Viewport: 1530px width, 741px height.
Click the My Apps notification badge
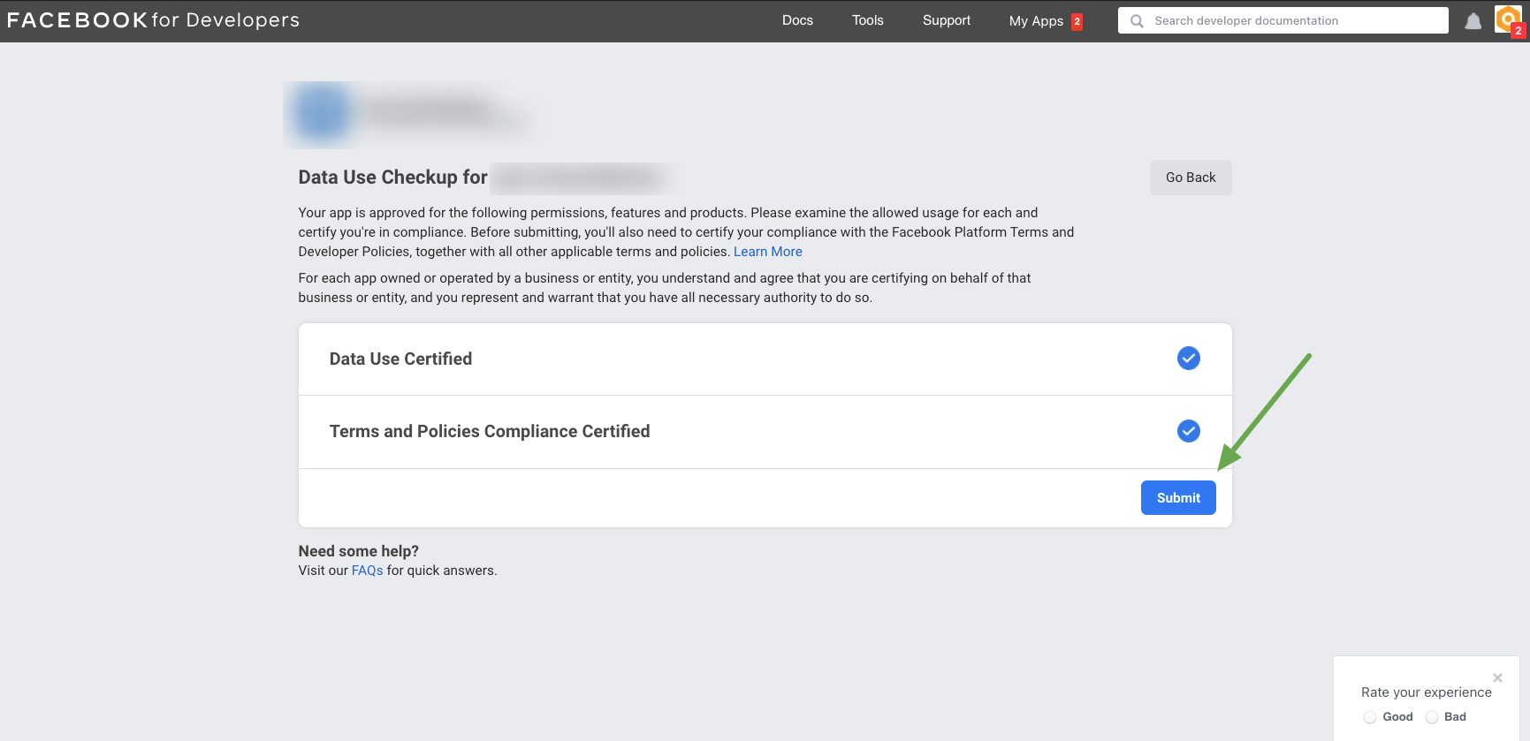[1077, 21]
